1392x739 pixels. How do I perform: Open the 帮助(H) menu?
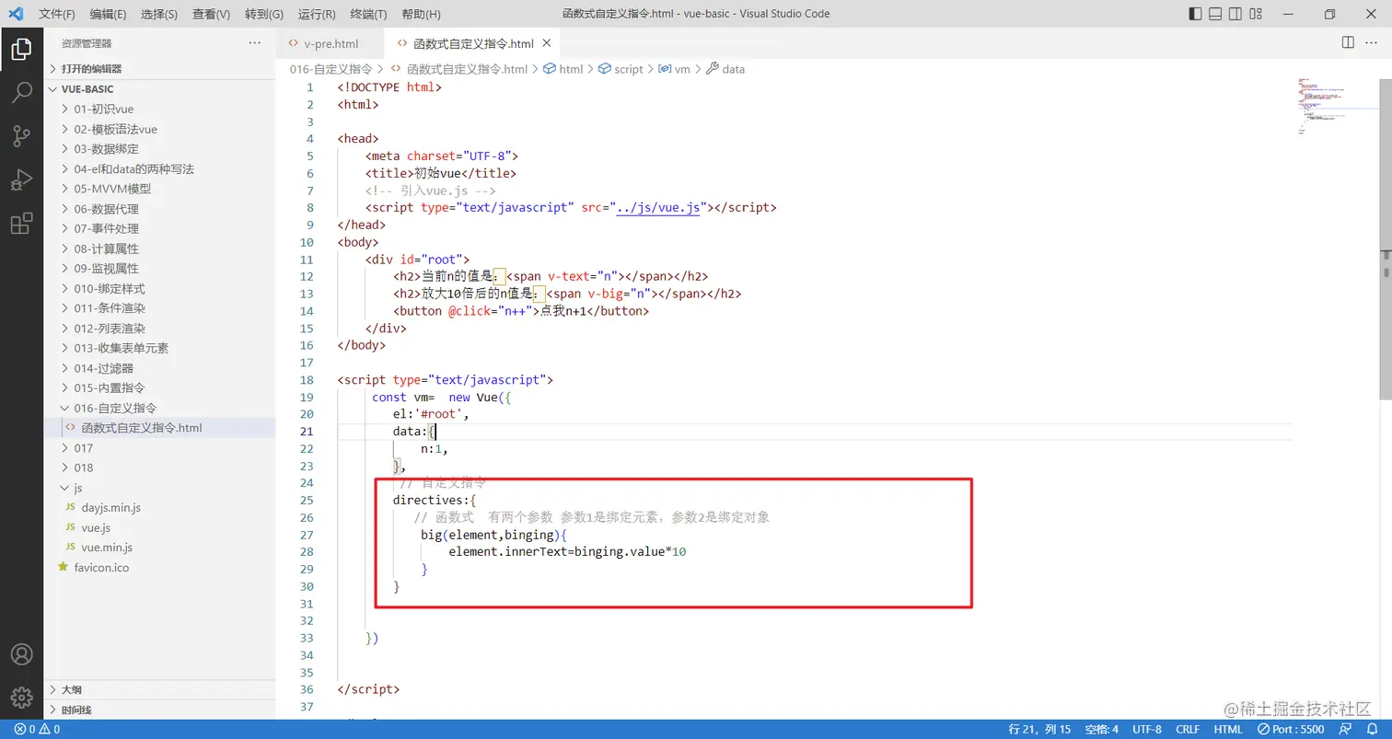[x=422, y=14]
